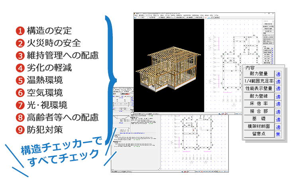291x179 pixels.
Task: Click the 1/4範囲充足率 button
Action: (x=259, y=81)
